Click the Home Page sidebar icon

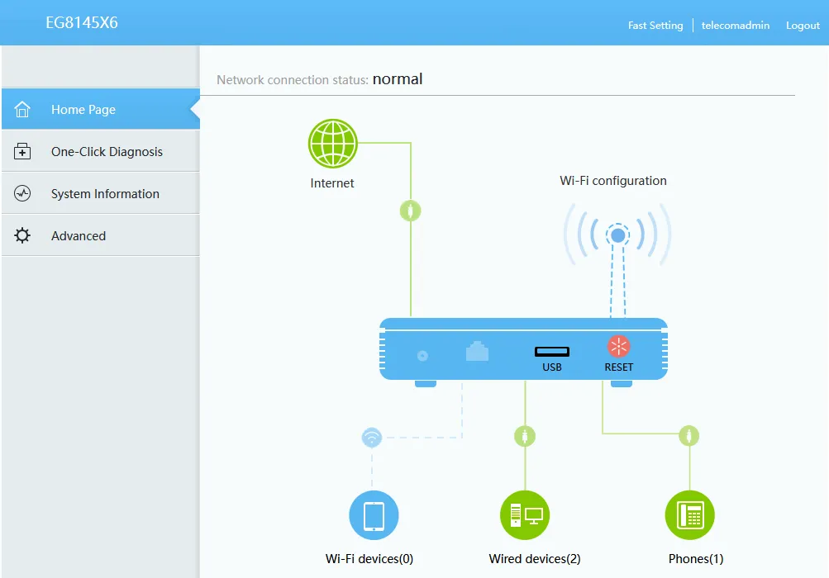(x=23, y=108)
